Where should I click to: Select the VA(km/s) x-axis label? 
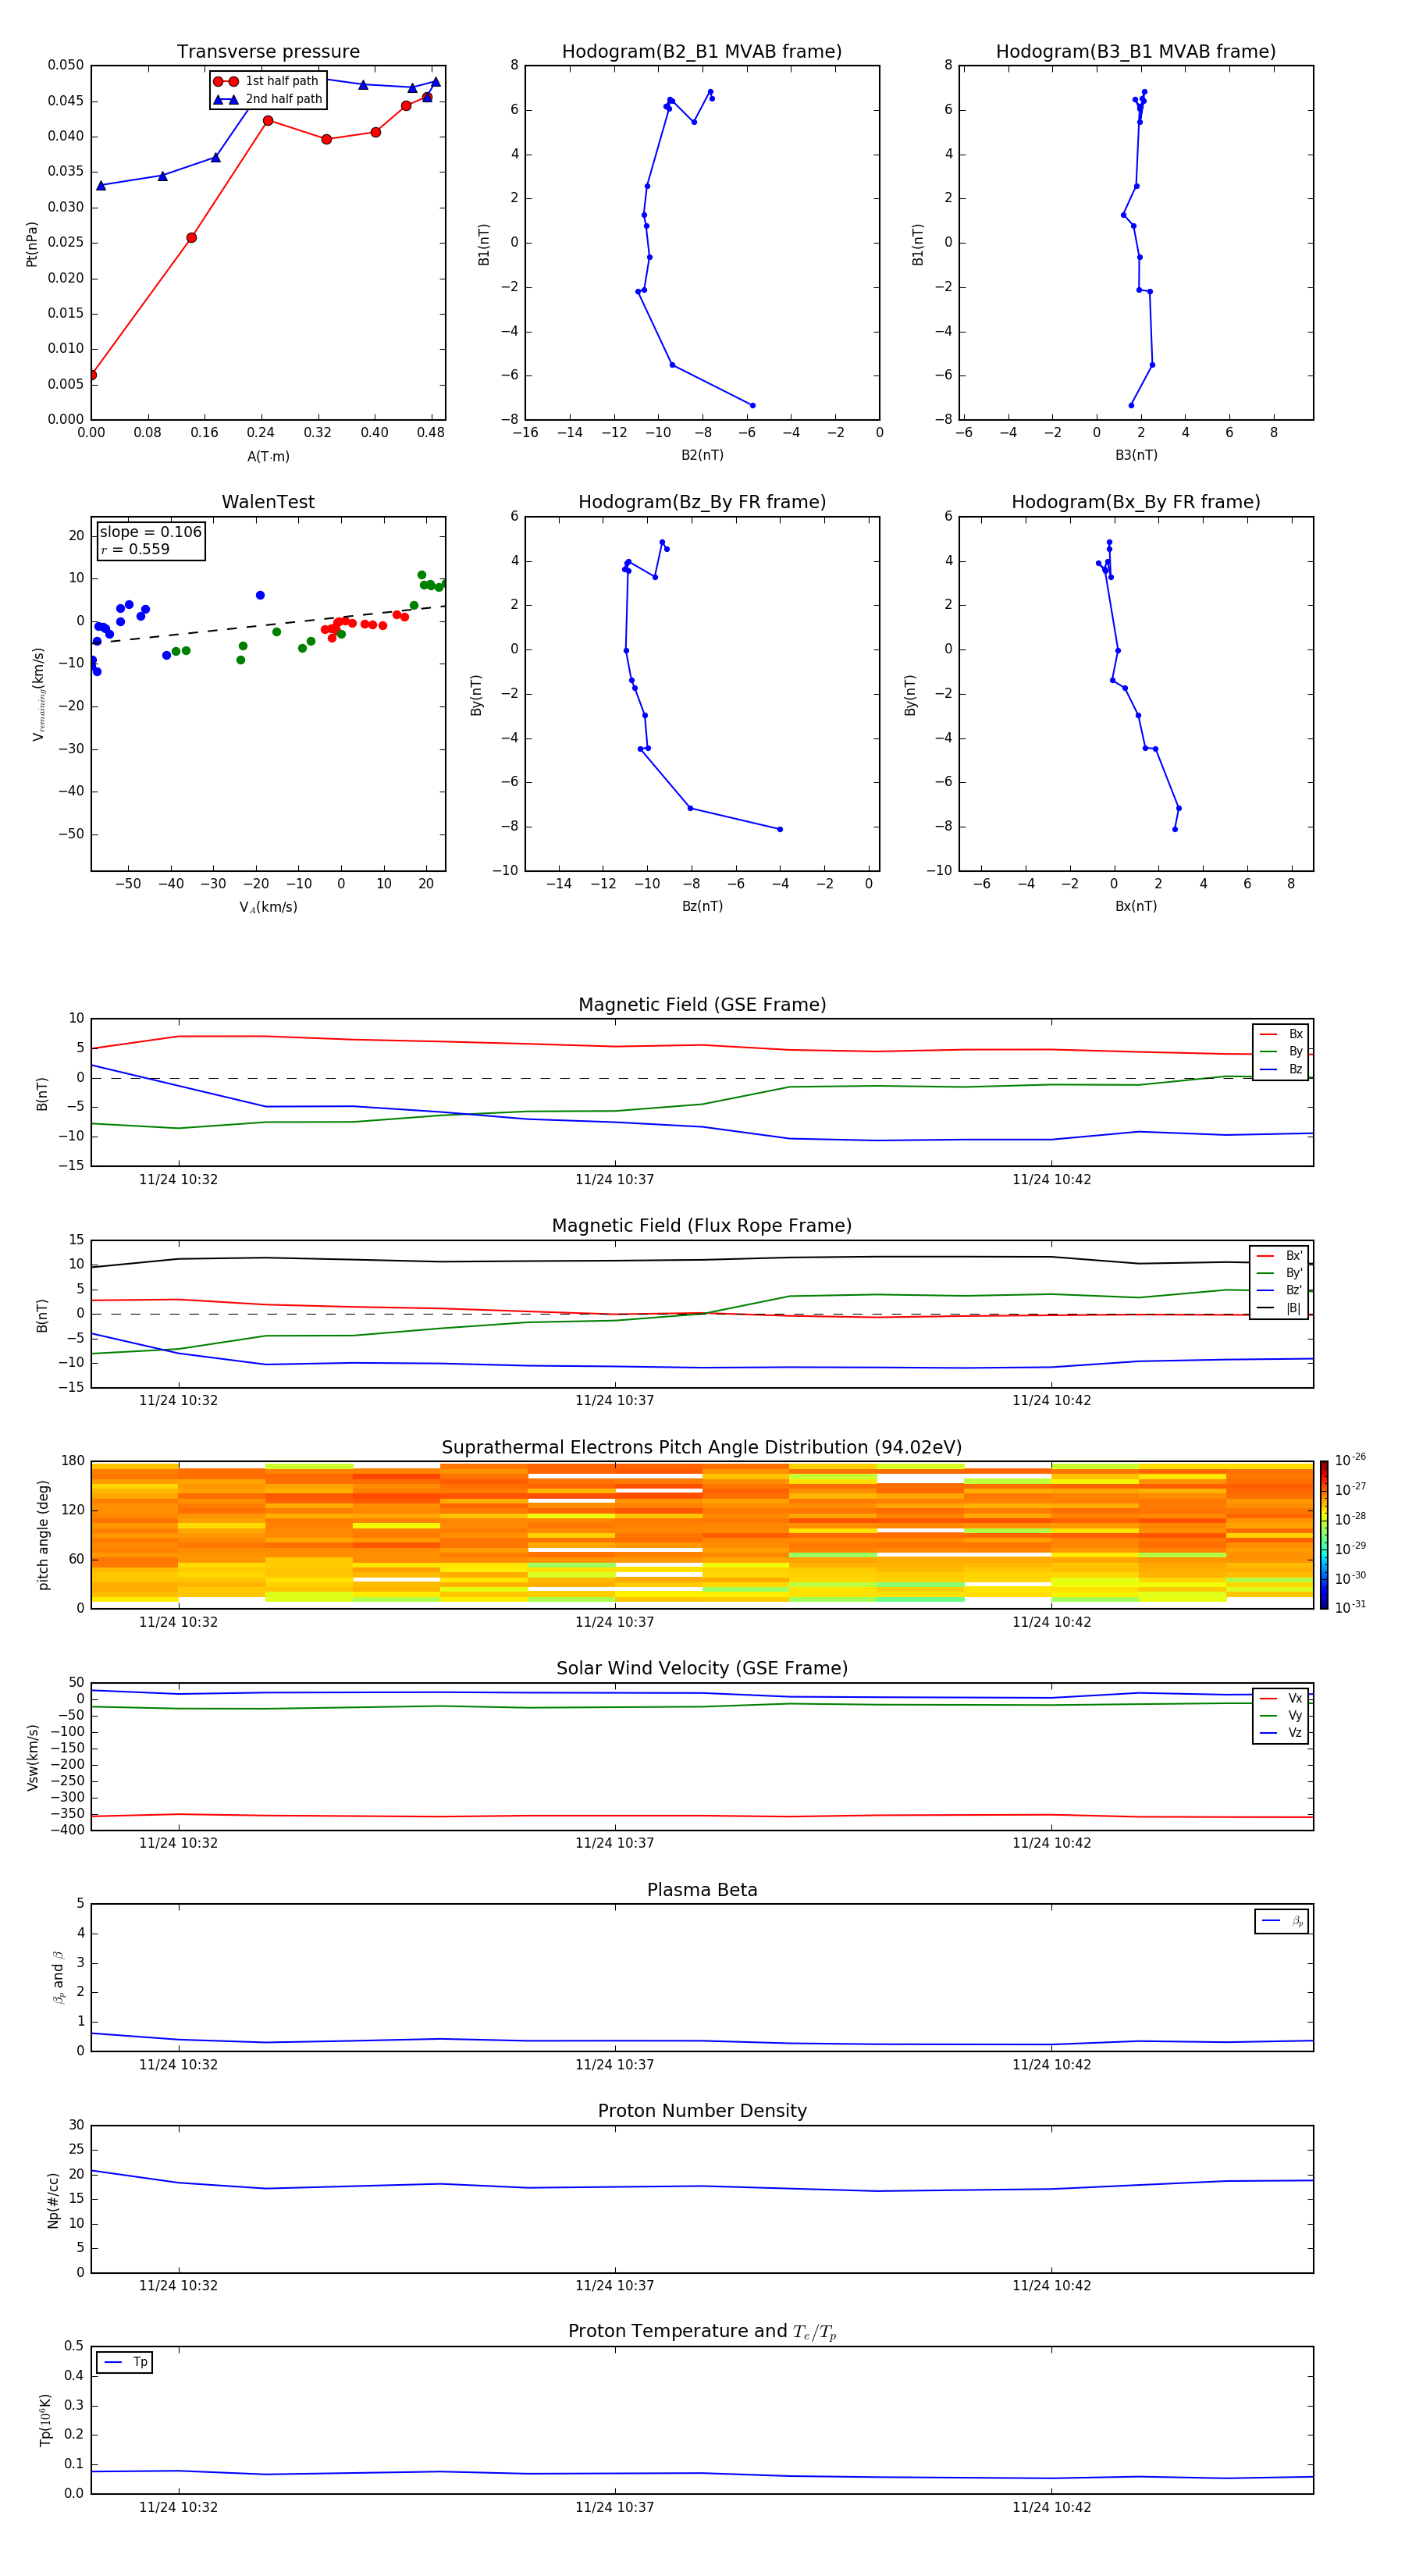(268, 908)
